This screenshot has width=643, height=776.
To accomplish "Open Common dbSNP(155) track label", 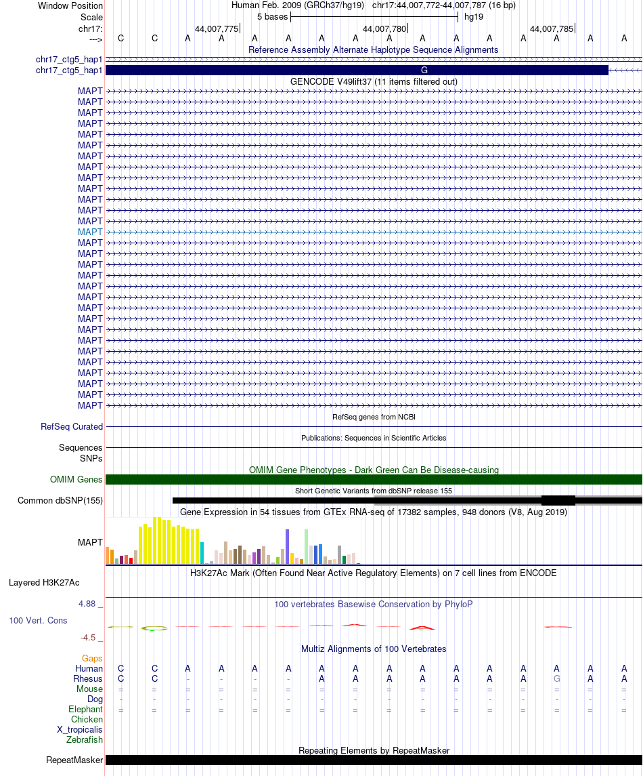I will coord(60,501).
